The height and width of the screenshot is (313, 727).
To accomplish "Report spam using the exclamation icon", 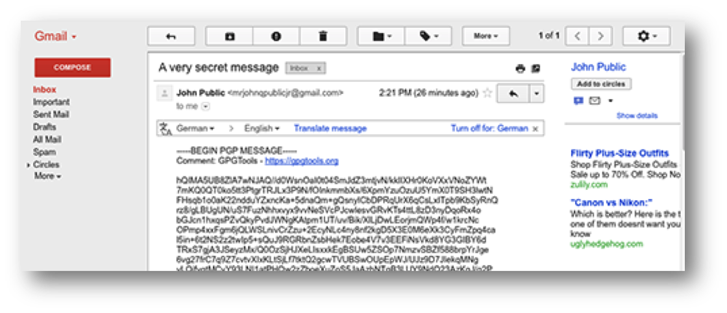I will (x=277, y=36).
